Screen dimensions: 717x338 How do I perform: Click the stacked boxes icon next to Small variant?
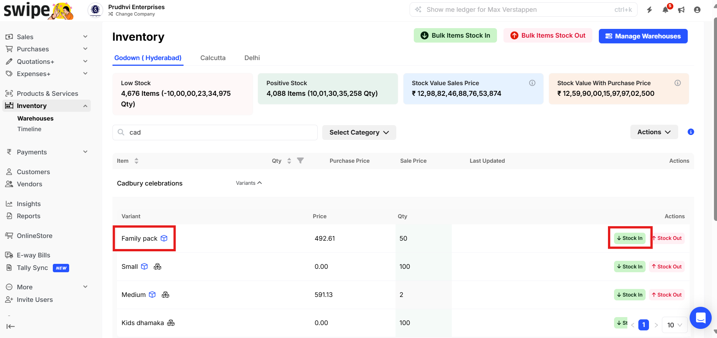click(x=157, y=267)
